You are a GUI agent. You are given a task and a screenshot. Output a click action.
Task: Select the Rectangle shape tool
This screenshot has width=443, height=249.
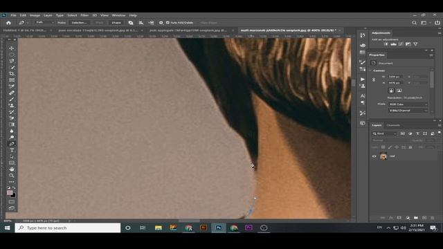12,163
